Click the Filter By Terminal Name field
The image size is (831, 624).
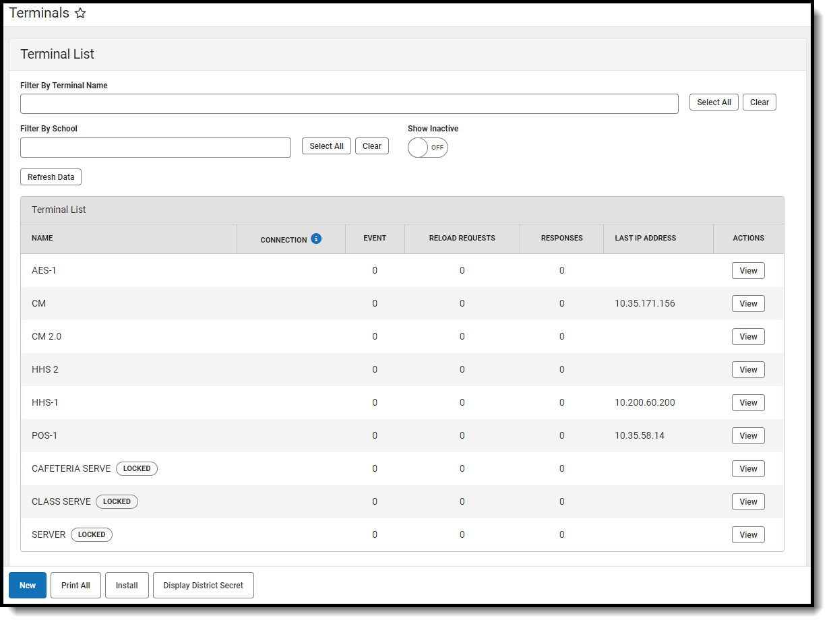click(x=349, y=104)
